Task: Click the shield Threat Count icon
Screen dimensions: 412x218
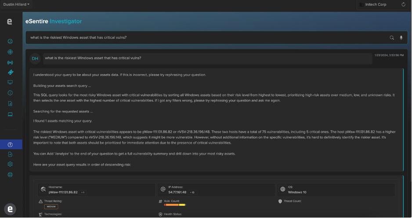Action: pyautogui.click(x=280, y=201)
